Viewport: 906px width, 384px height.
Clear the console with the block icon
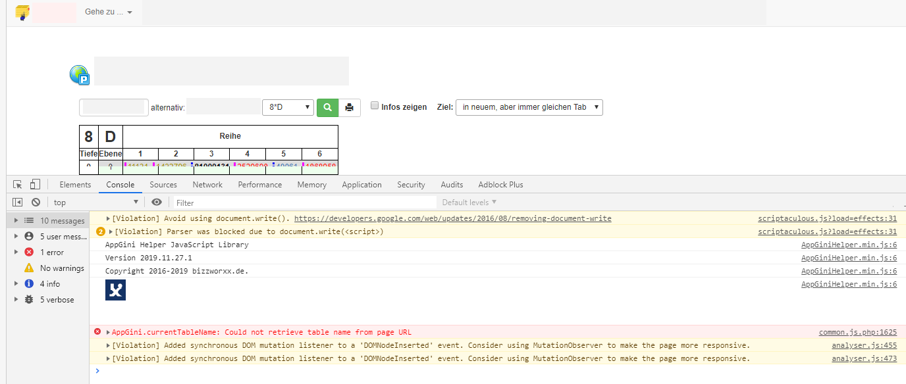(36, 203)
